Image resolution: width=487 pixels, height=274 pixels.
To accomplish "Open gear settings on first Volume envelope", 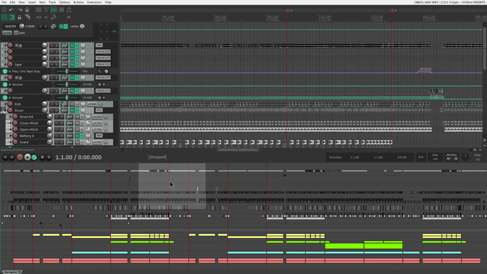I will 99,85.
